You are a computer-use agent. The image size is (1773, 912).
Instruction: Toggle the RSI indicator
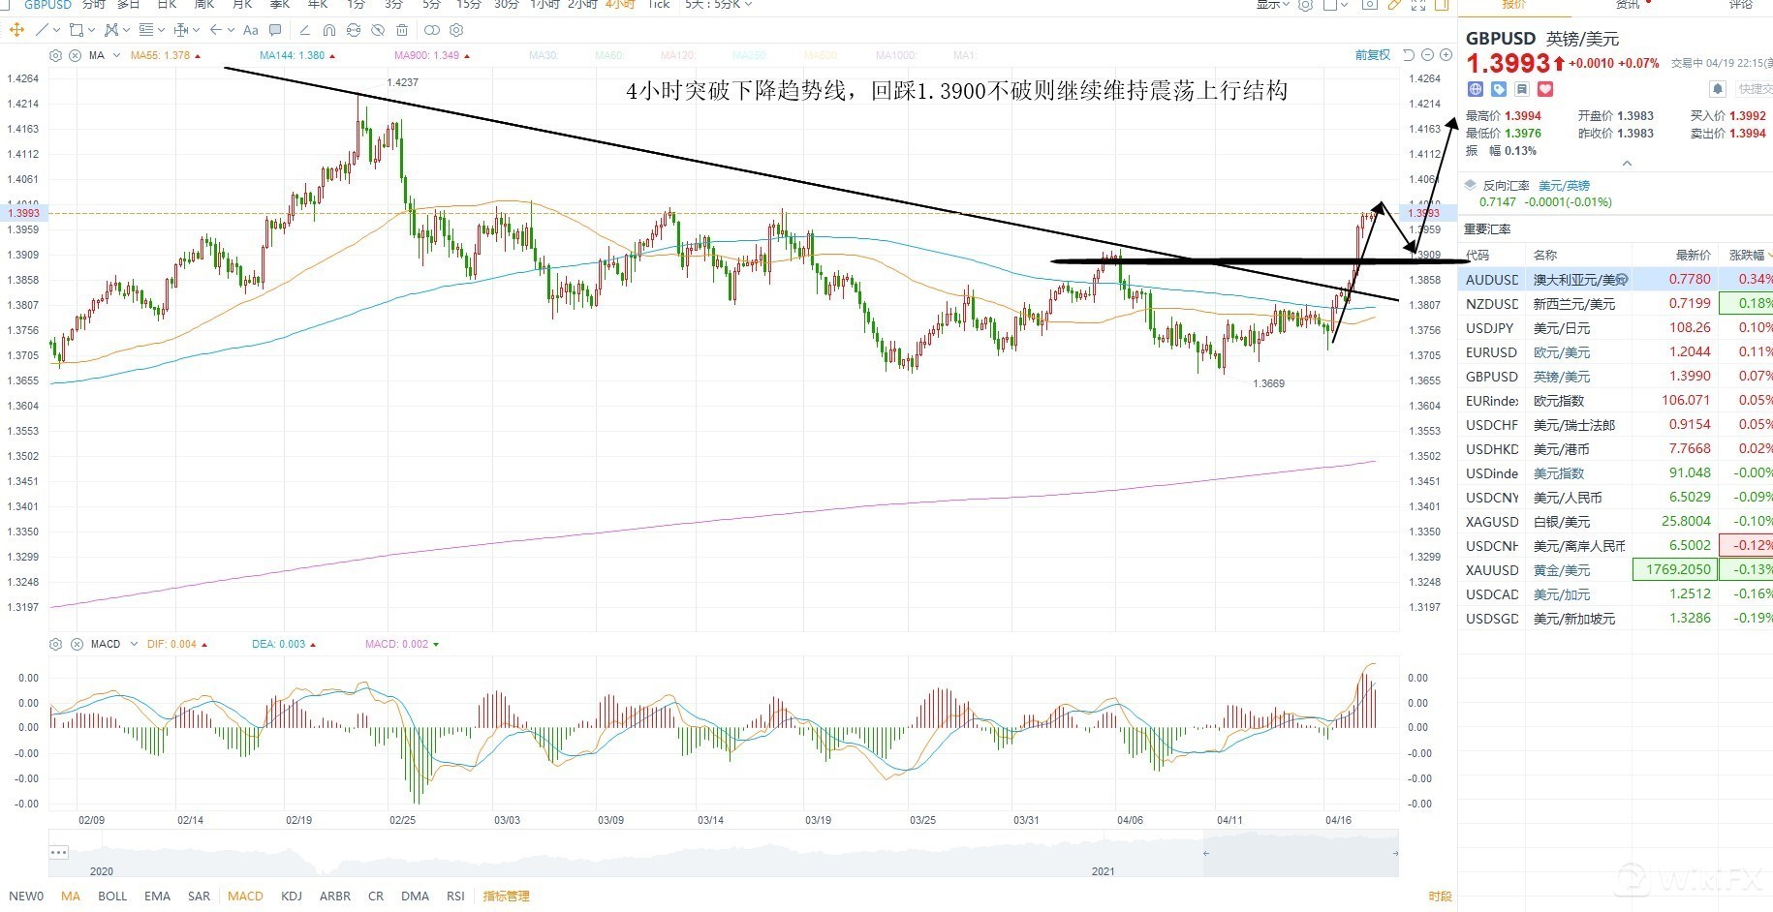click(455, 896)
